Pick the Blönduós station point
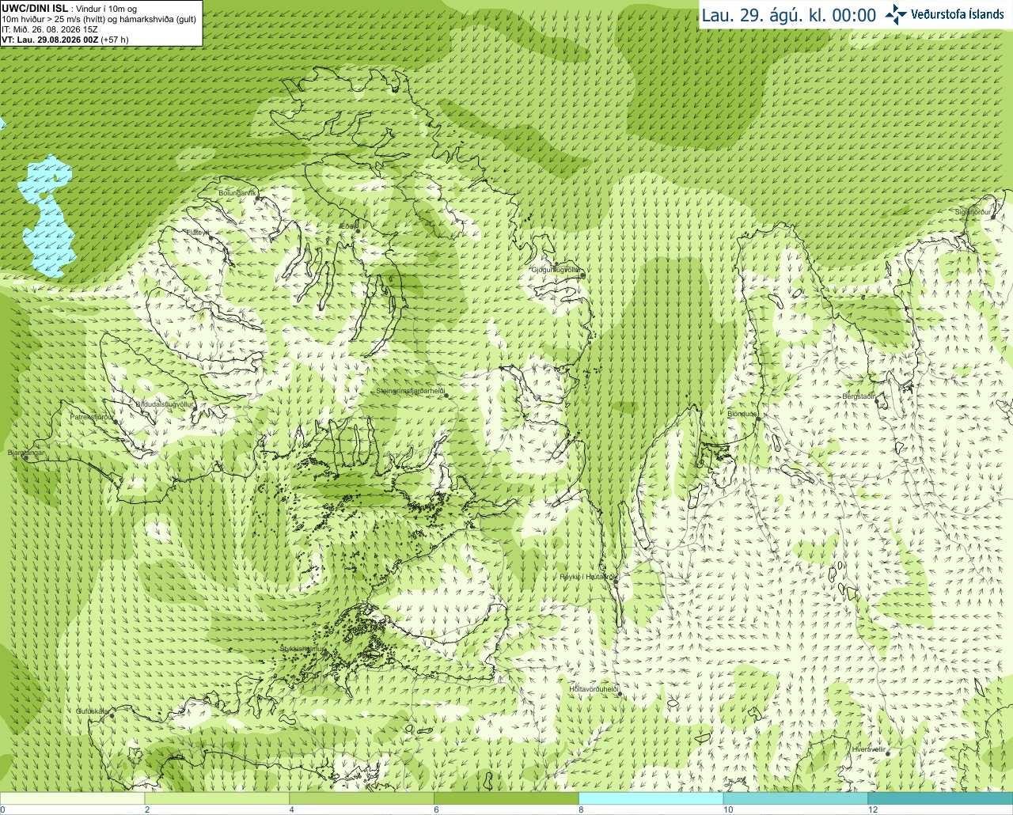 click(757, 419)
